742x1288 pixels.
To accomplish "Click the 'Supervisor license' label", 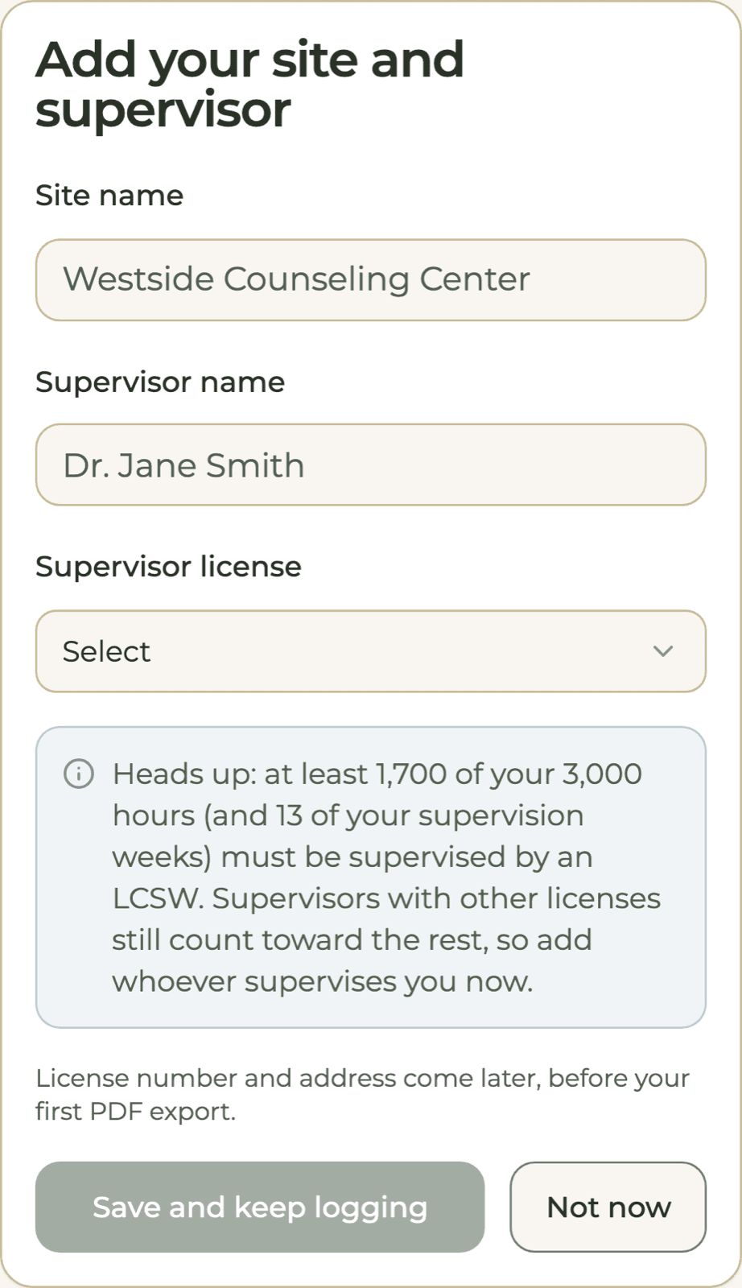I will coord(168,567).
